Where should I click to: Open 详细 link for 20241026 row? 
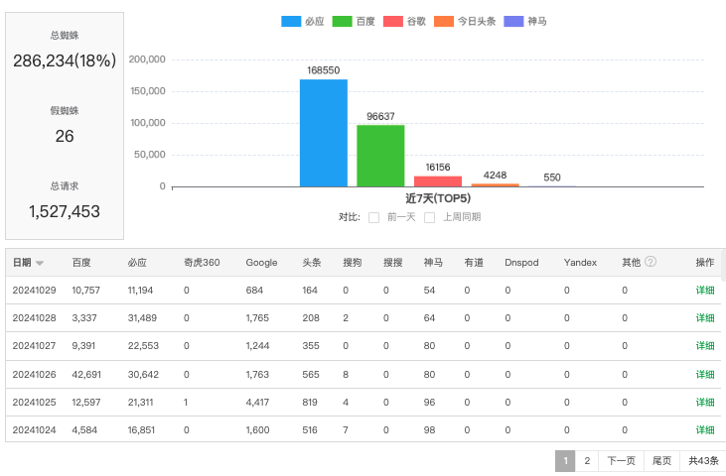705,374
